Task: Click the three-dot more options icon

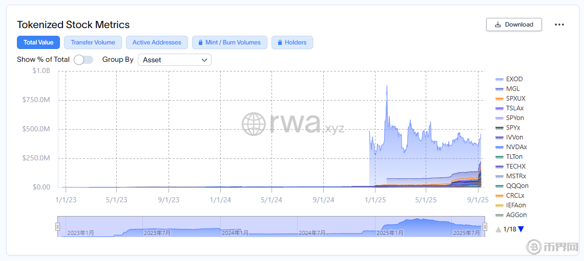Action: tap(559, 25)
